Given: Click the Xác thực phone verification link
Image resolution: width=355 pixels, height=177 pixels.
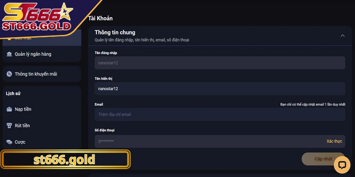Looking at the screenshot, I should (x=334, y=141).
